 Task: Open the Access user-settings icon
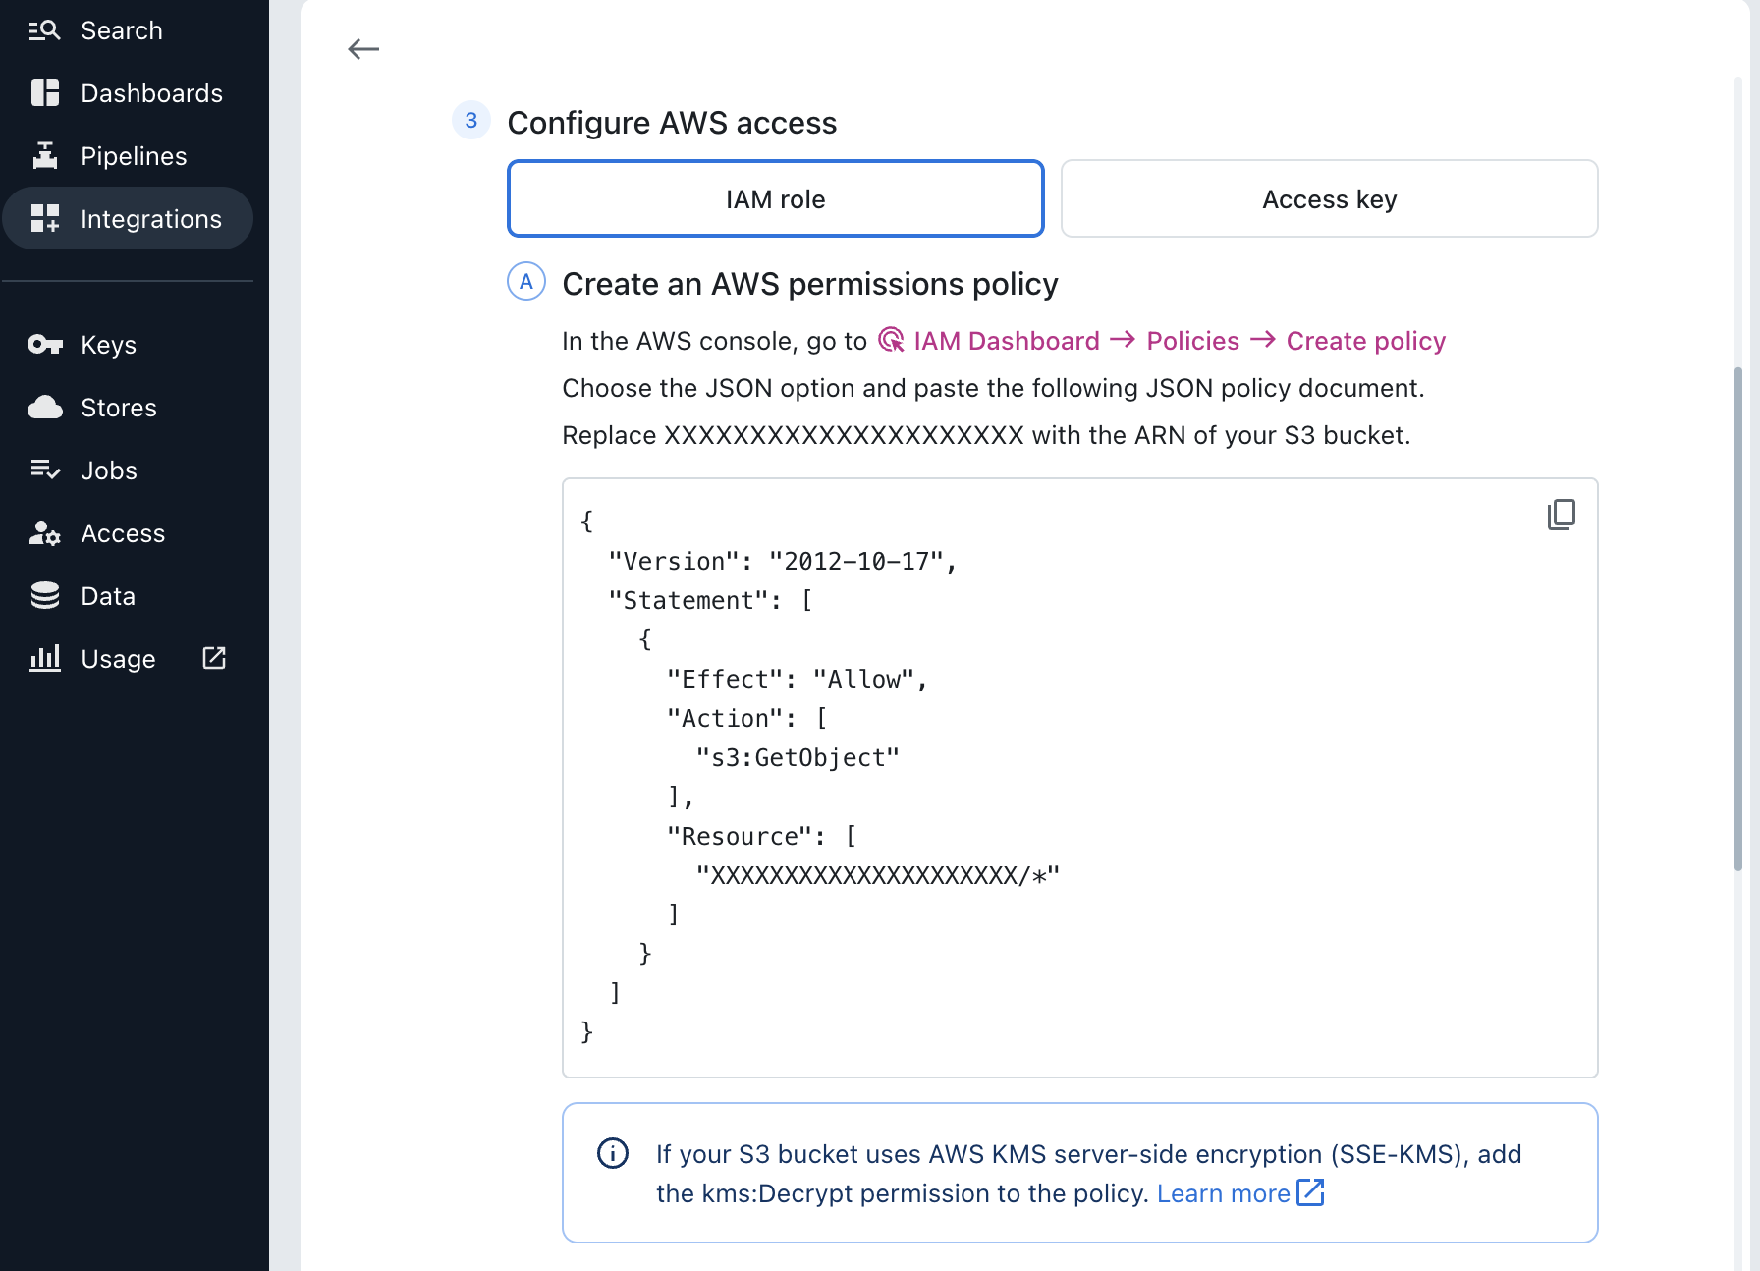(x=45, y=533)
